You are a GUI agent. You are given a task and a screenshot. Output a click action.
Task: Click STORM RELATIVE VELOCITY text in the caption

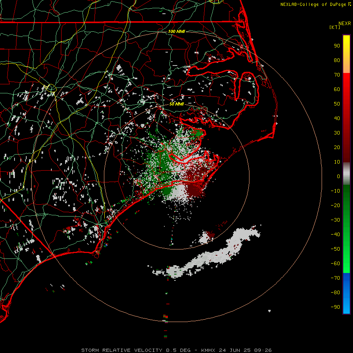tap(122, 350)
